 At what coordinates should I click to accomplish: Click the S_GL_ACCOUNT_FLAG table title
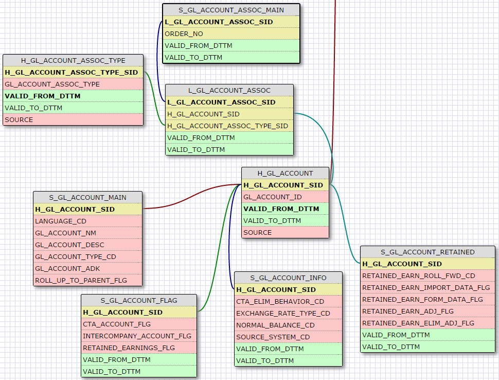(138, 300)
